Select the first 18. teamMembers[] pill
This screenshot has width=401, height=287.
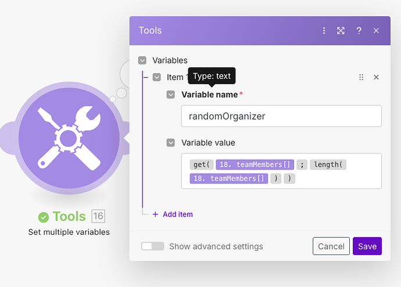[255, 164]
